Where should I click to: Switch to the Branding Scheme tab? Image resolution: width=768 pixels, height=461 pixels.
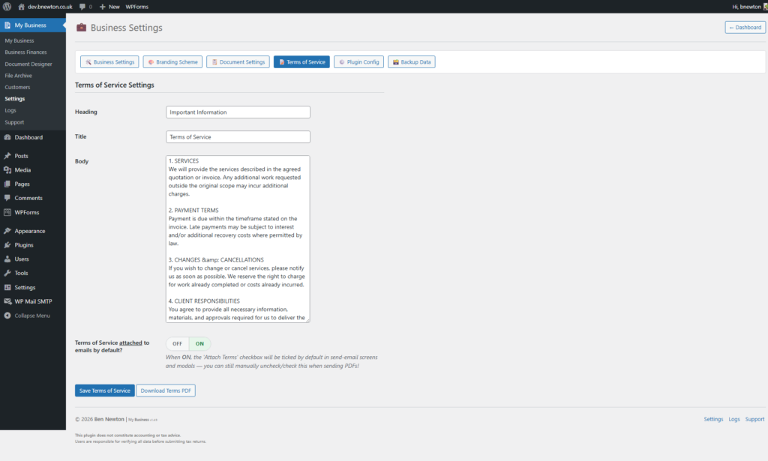(172, 62)
